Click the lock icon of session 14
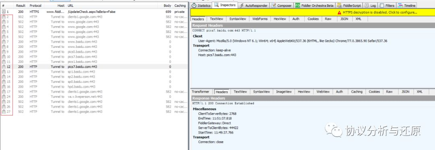 coord(4,76)
